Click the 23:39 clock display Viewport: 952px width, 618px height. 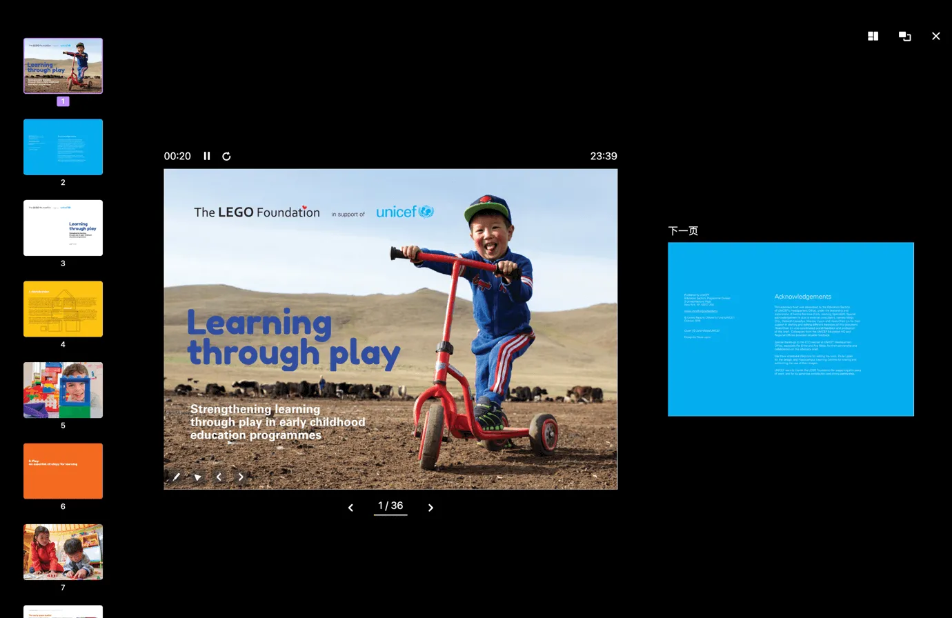point(604,156)
